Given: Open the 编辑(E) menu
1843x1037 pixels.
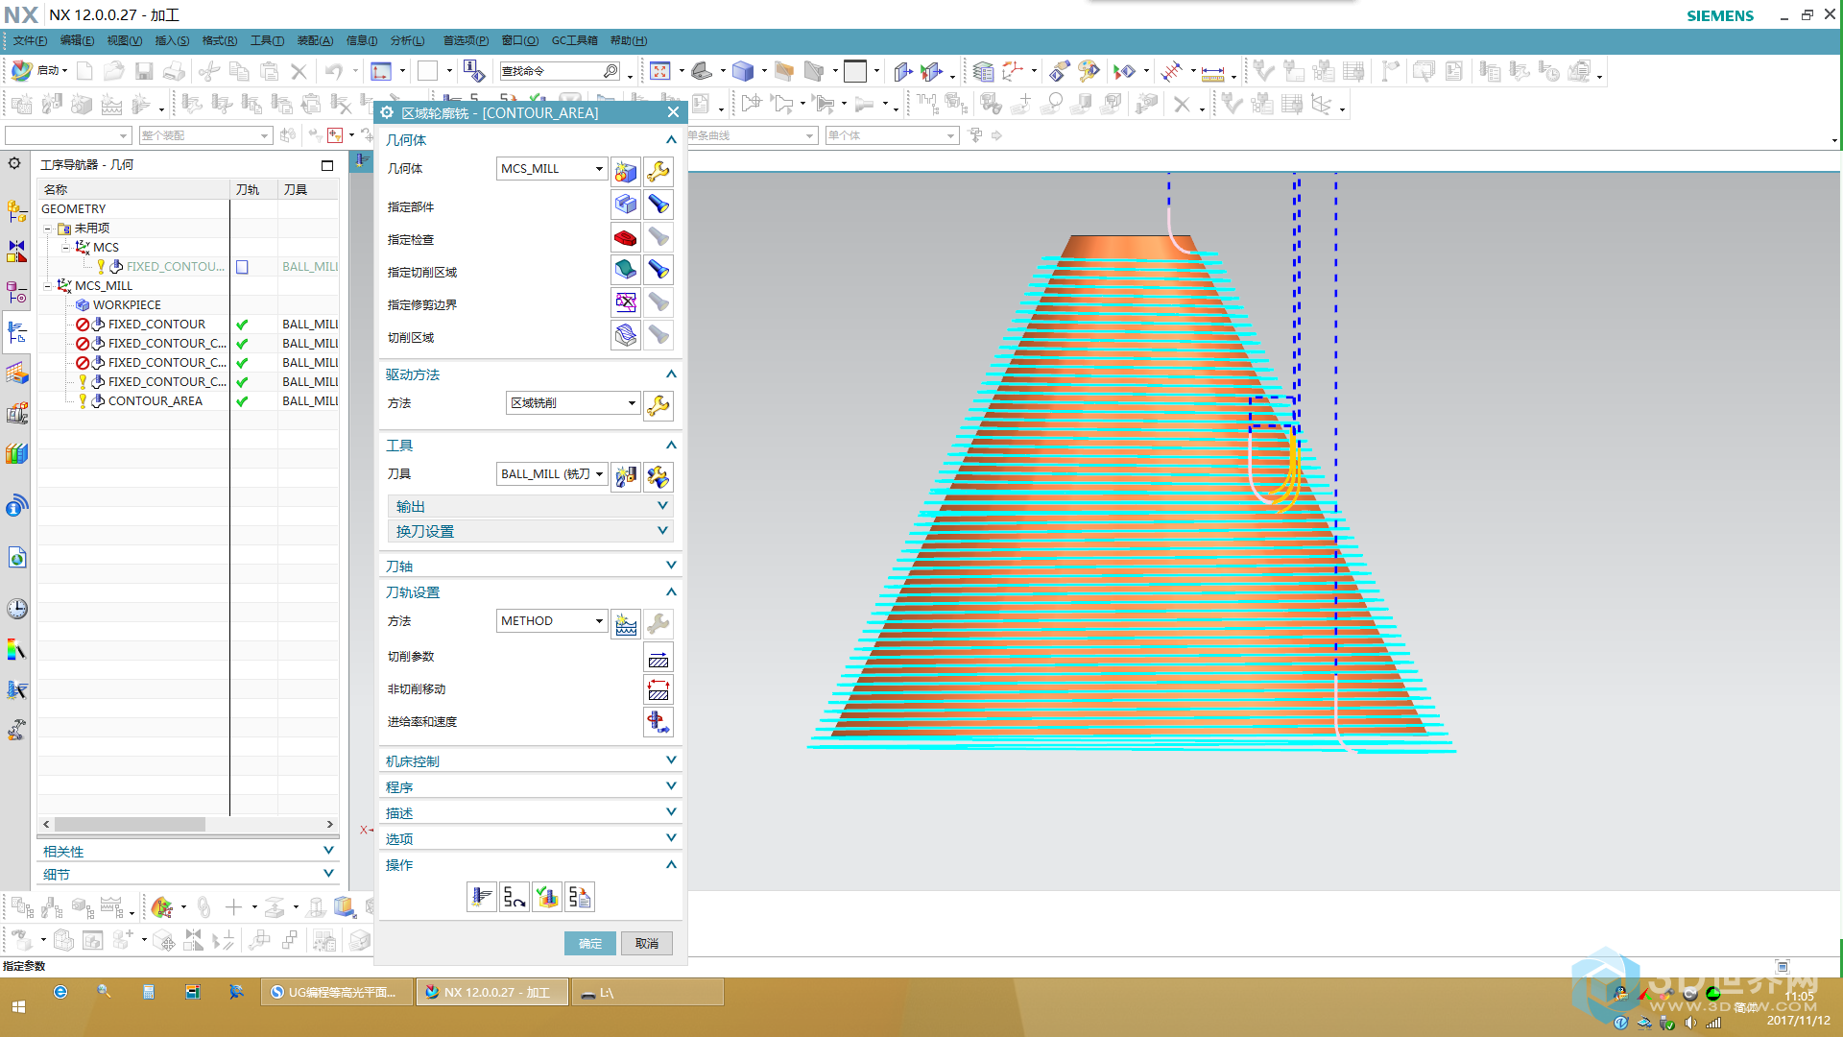Looking at the screenshot, I should click(77, 40).
